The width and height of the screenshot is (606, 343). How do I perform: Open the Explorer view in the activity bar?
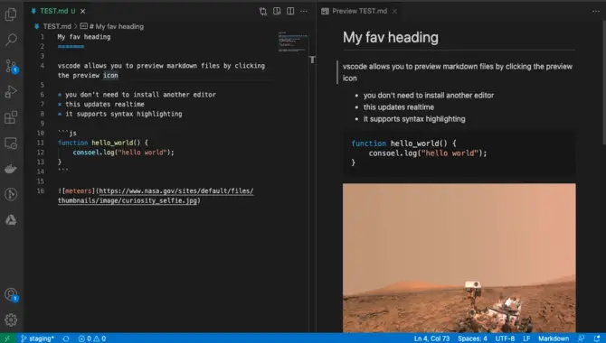coord(11,14)
